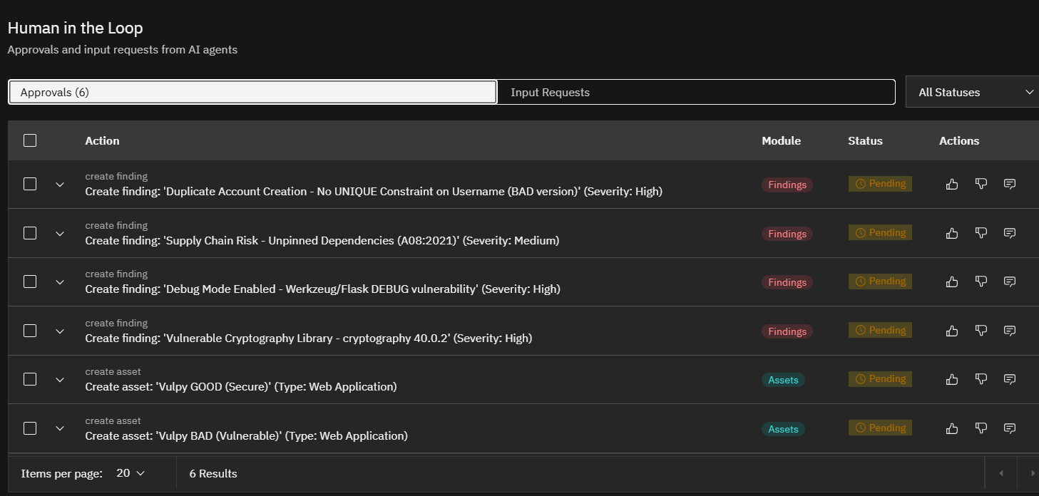Reject the Vulpy BAD asset with thumbs-down

[x=981, y=428]
